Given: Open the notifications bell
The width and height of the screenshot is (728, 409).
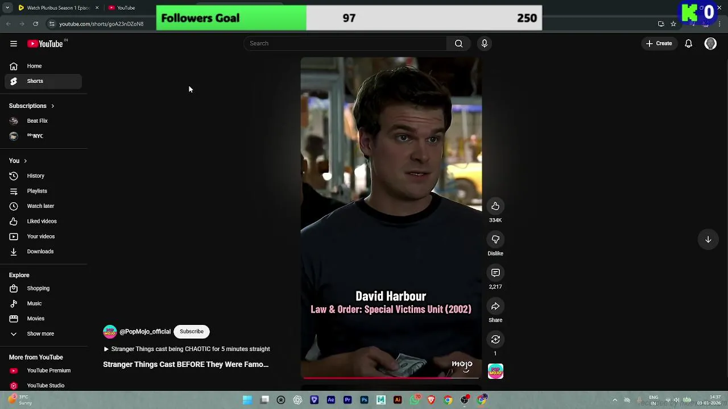Looking at the screenshot, I should [688, 44].
